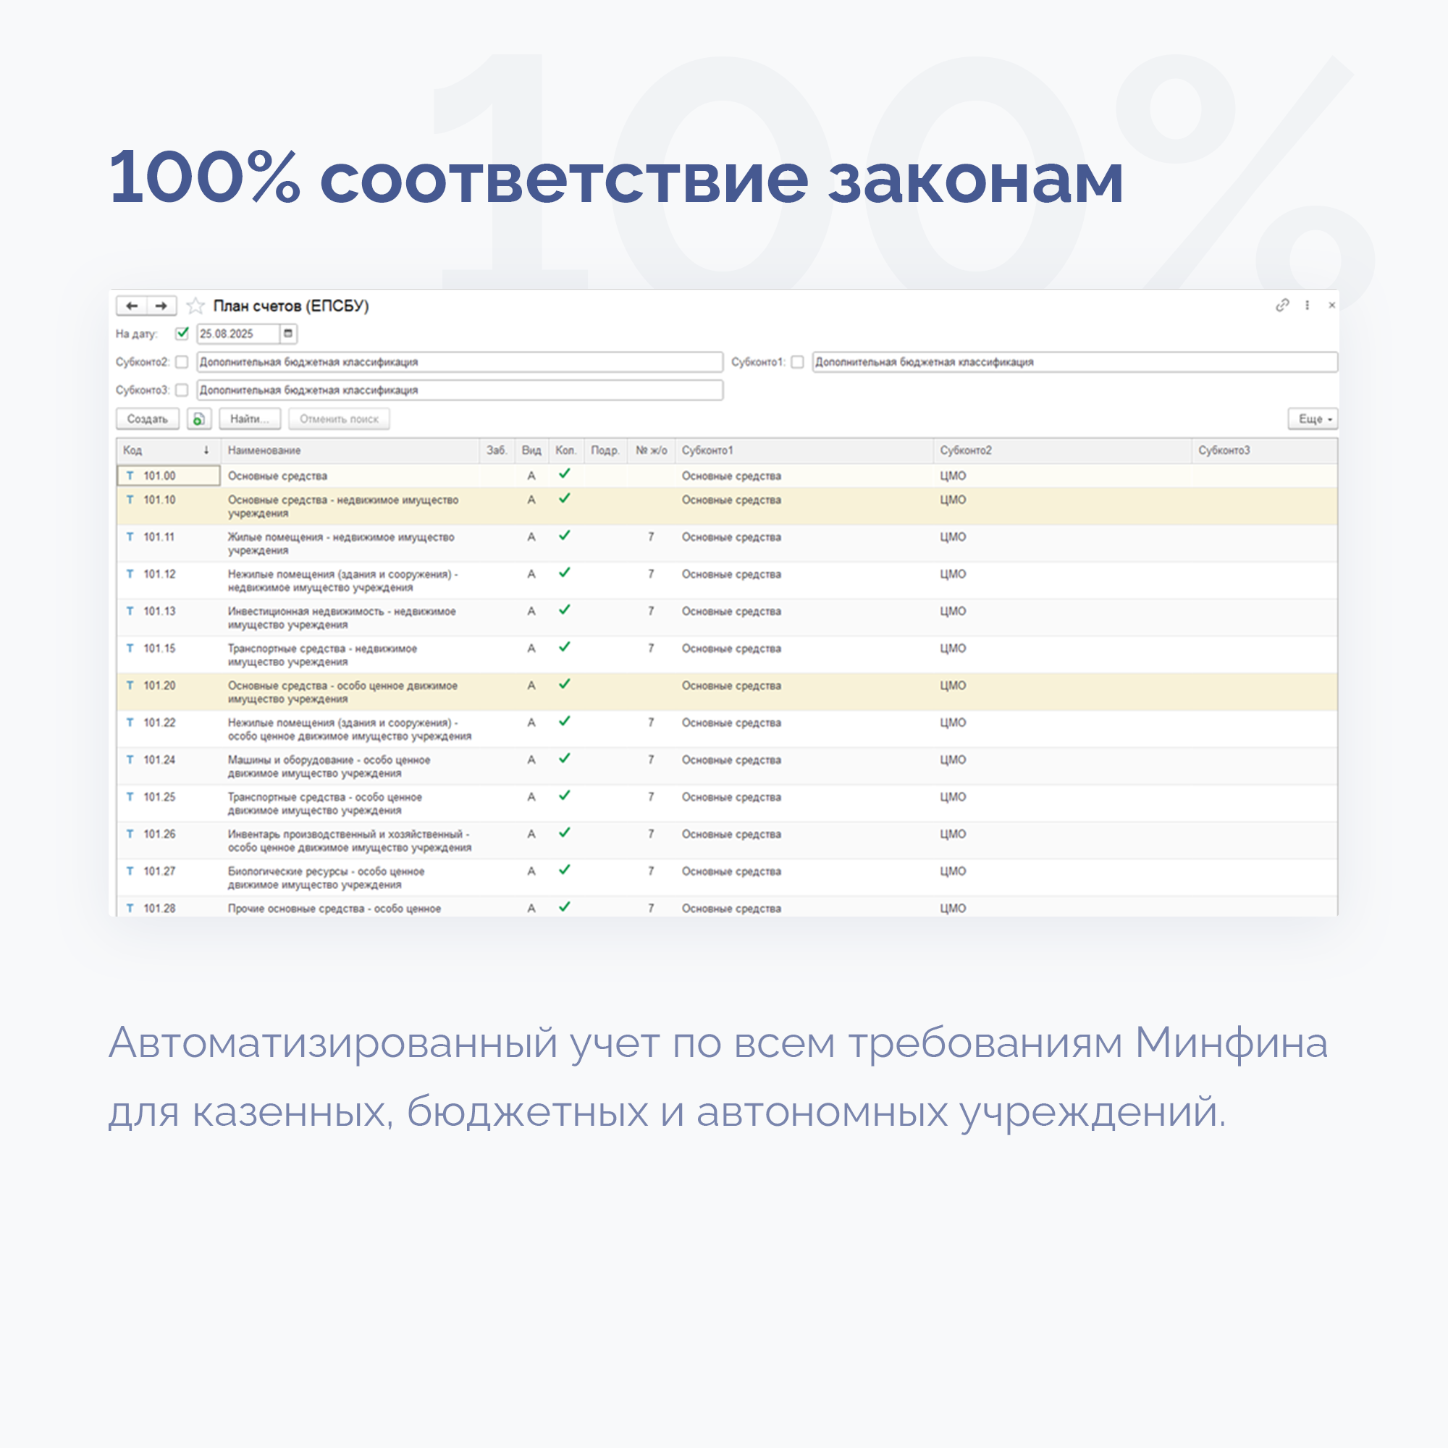1448x1448 pixels.
Task: Select account row 101.11
Action: point(727,544)
